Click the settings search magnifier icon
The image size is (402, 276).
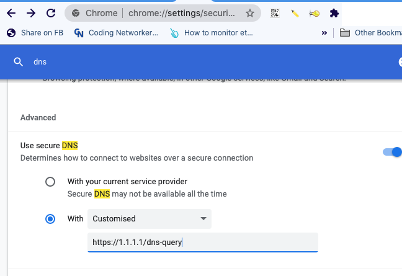point(19,61)
